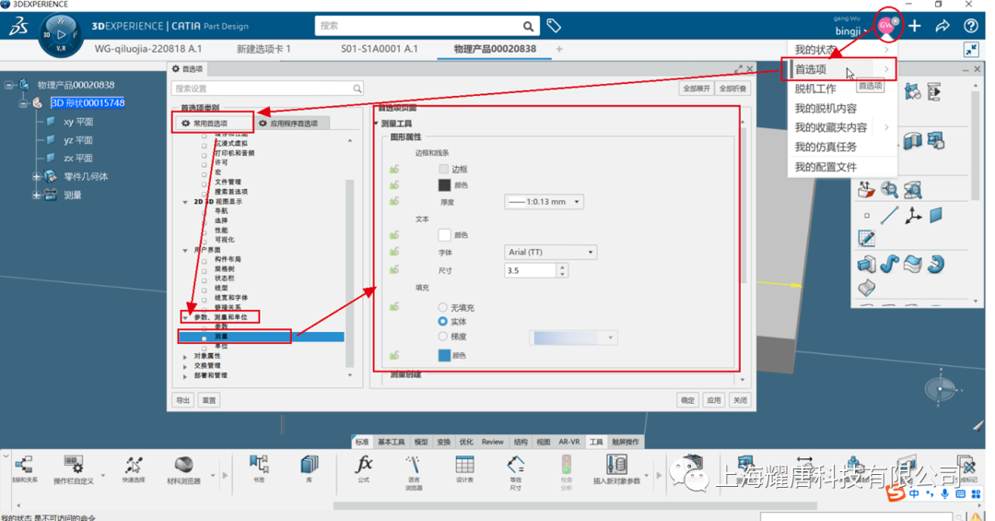This screenshot has width=995, height=521.
Task: Click the 全部折叠 button
Action: pyautogui.click(x=733, y=89)
